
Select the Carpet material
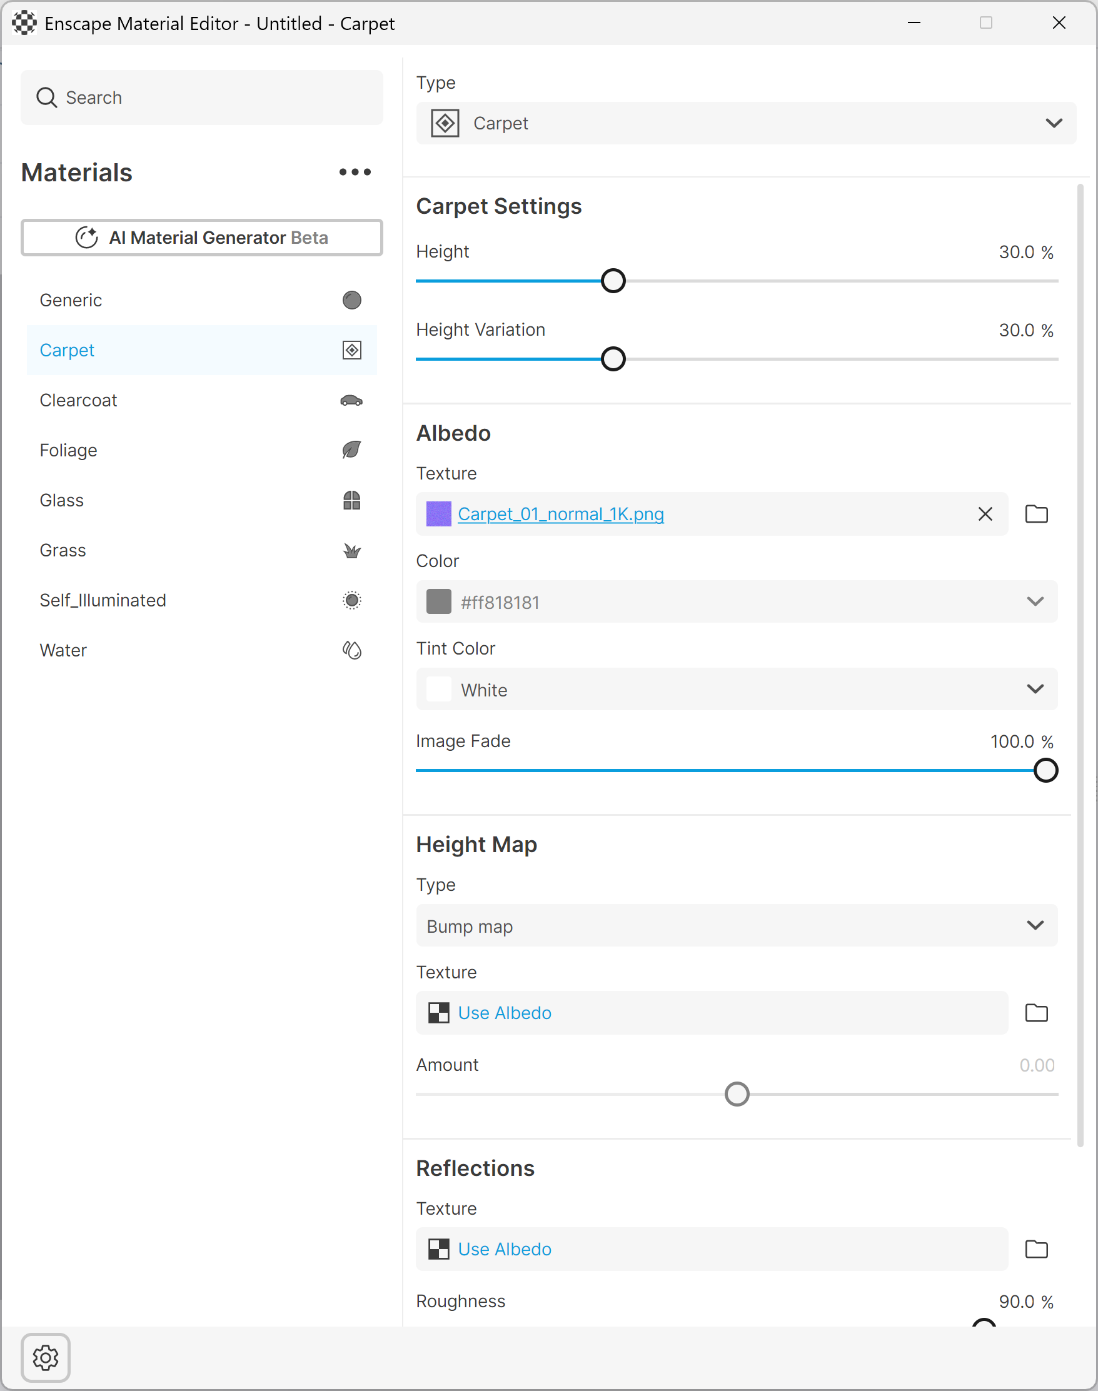click(202, 350)
